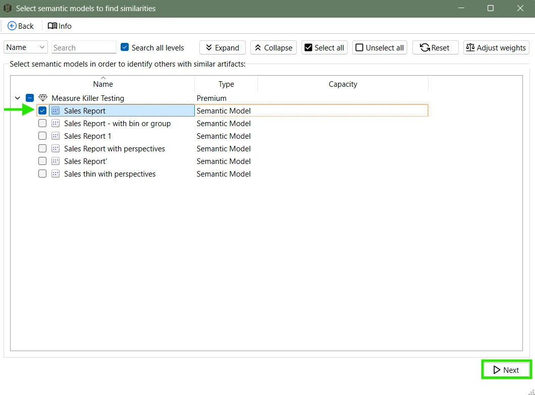Select the 'Sales Report' row name
The image size is (535, 395).
click(85, 111)
